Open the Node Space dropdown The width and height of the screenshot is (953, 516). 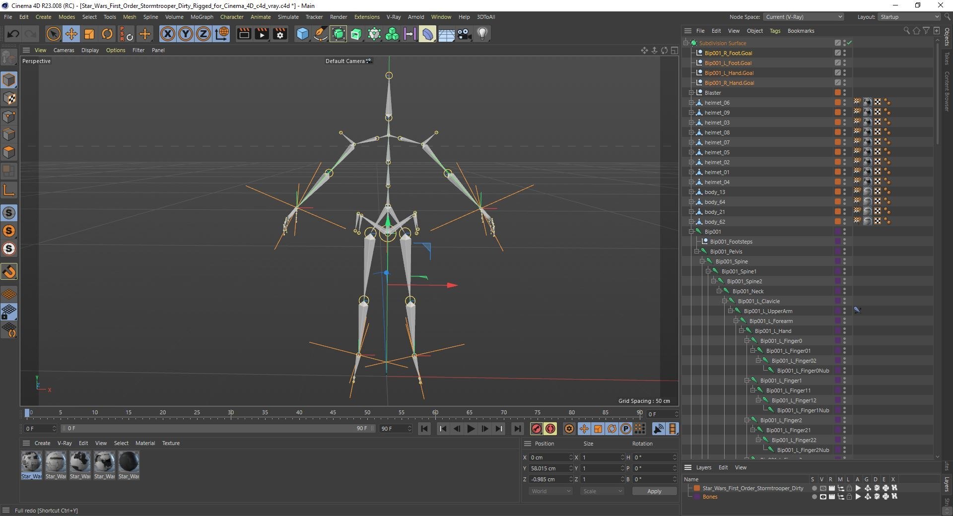[x=804, y=17]
